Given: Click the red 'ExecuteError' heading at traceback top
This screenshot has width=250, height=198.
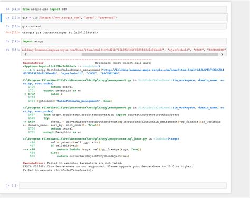Looking at the screenshot, I should pyautogui.click(x=33, y=63).
